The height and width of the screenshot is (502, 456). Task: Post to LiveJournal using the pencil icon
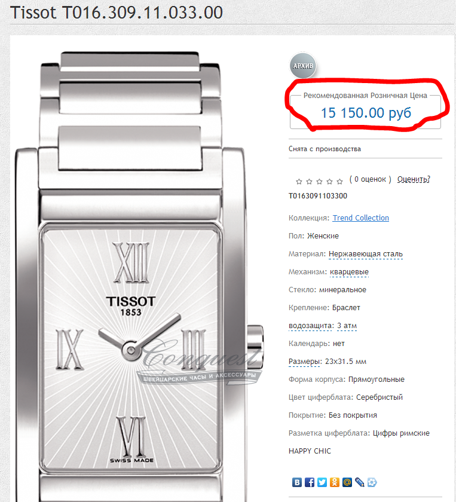359,482
